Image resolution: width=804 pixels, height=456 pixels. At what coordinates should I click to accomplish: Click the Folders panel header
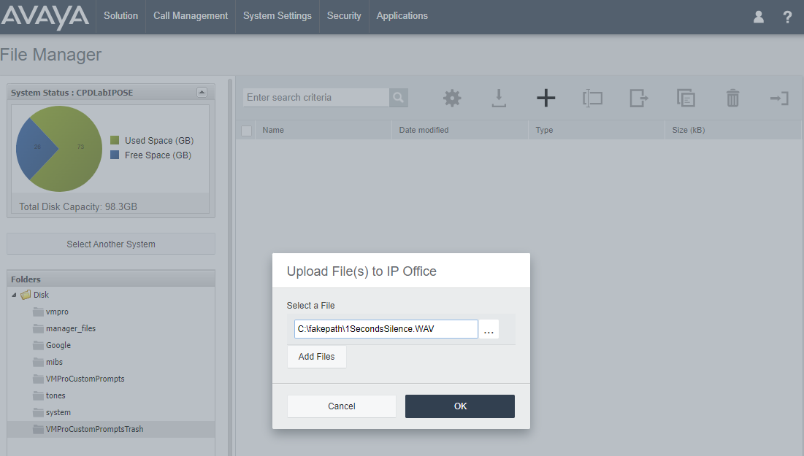[x=111, y=279]
